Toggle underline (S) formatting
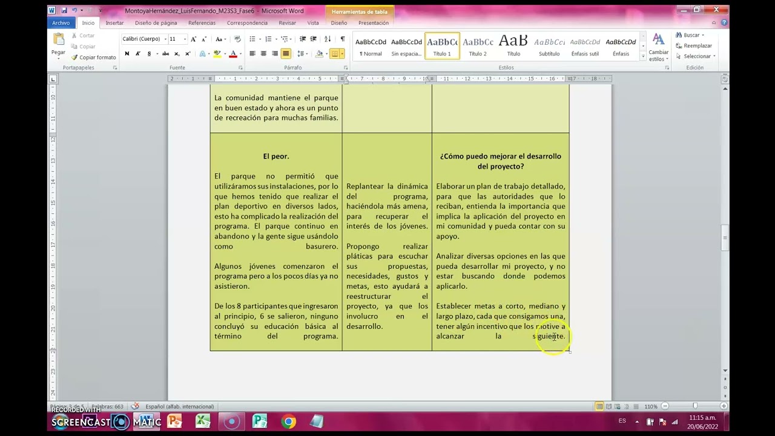775x436 pixels. 149,54
